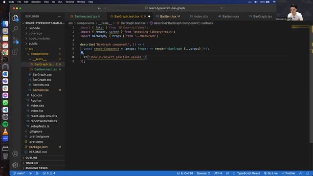
Task: Expand the coverage folder
Action: tap(35, 33)
